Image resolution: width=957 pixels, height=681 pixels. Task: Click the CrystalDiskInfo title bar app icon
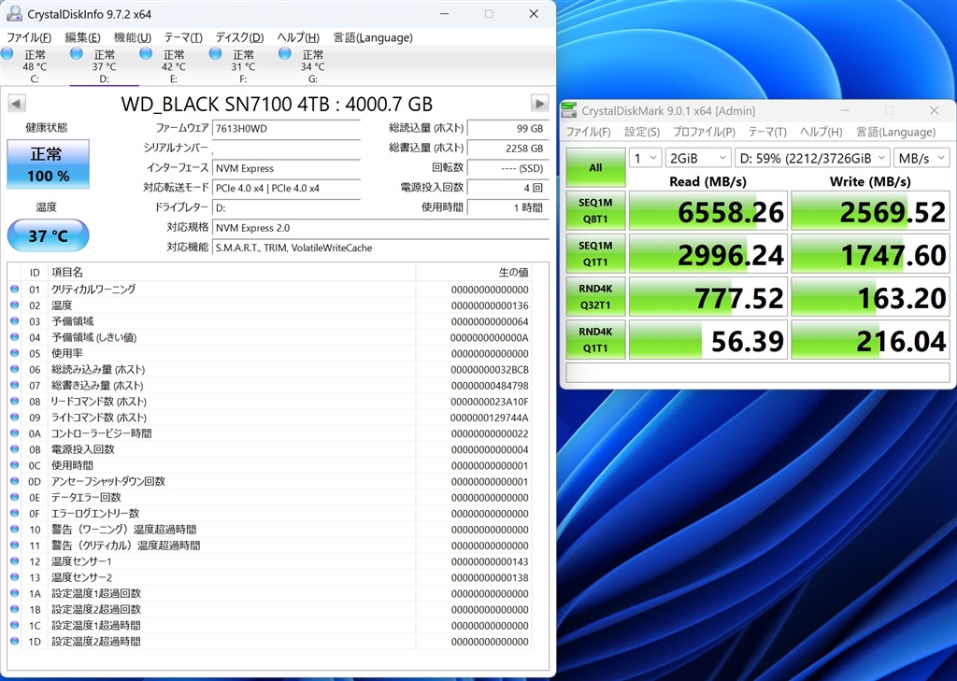pyautogui.click(x=14, y=13)
